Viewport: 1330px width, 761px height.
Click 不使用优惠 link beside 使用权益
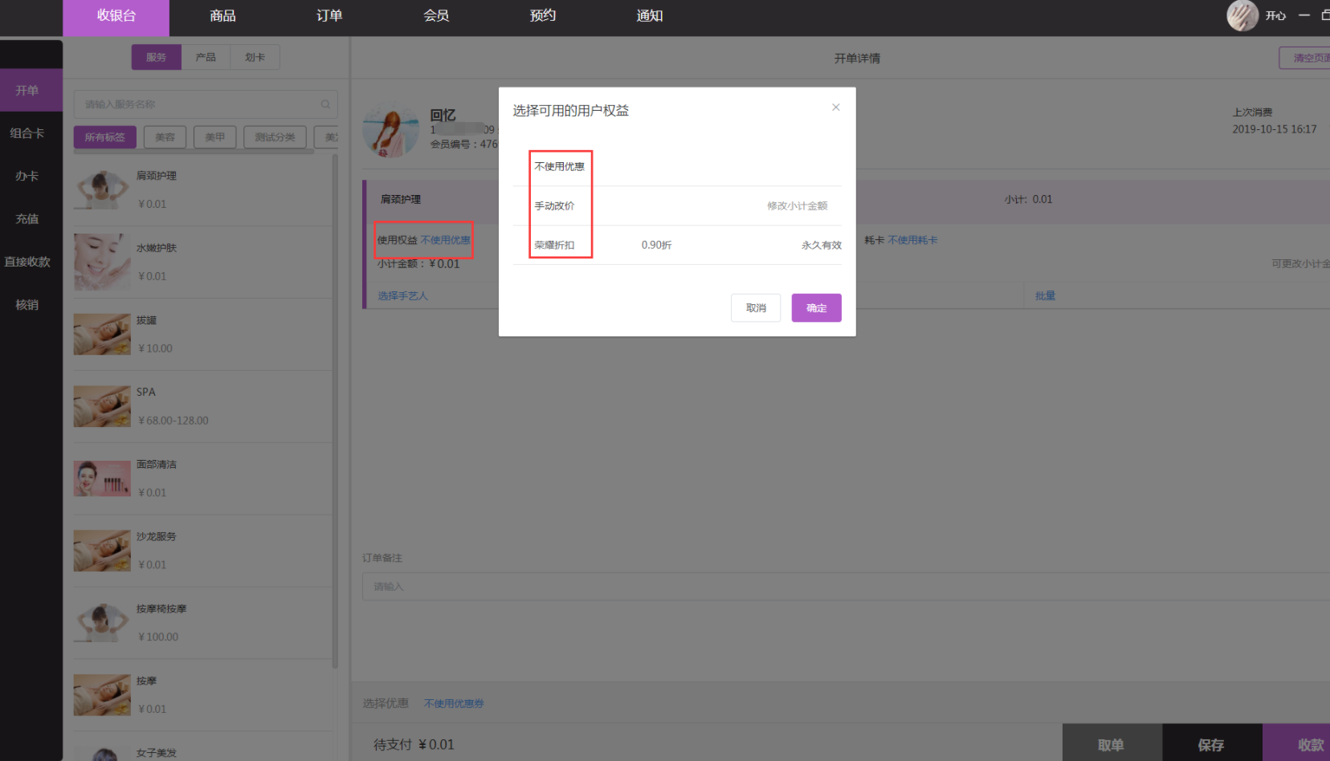pyautogui.click(x=446, y=240)
